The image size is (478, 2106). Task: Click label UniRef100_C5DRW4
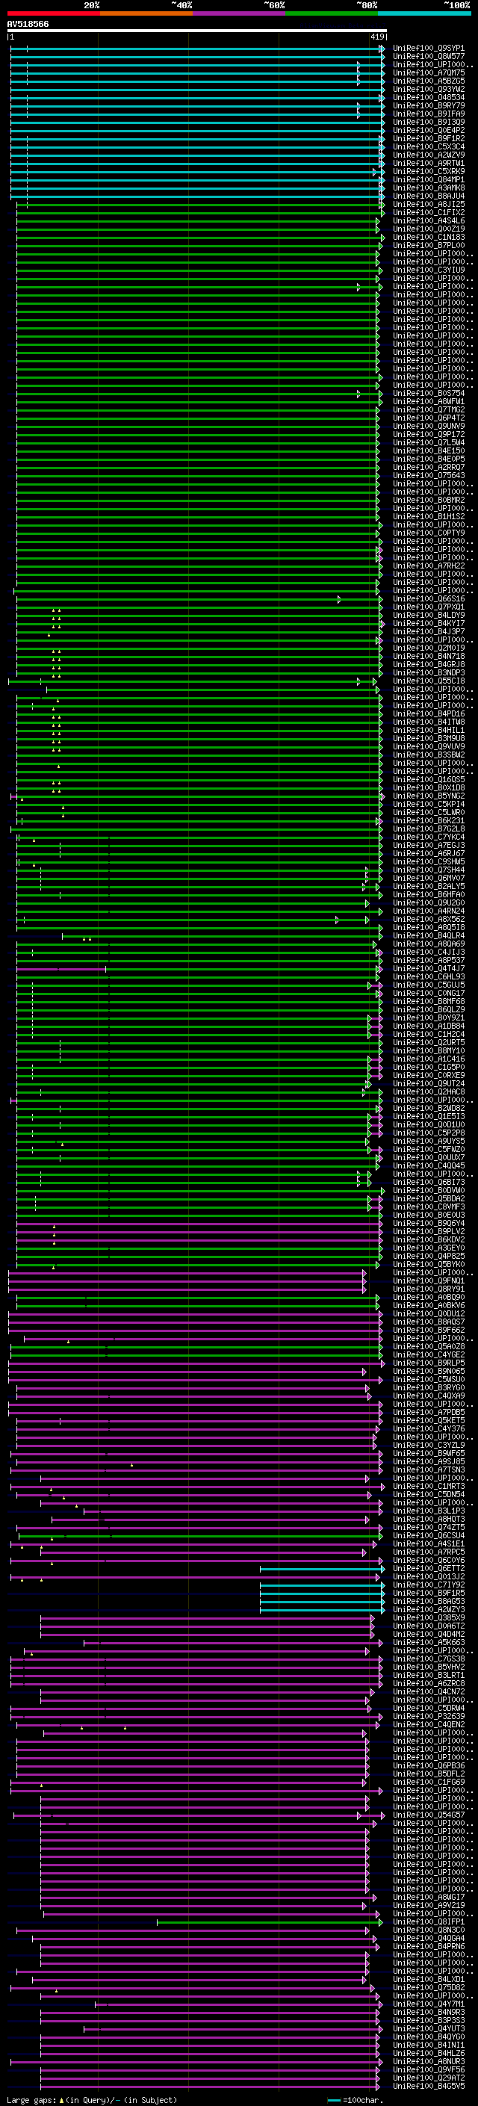428,1708
